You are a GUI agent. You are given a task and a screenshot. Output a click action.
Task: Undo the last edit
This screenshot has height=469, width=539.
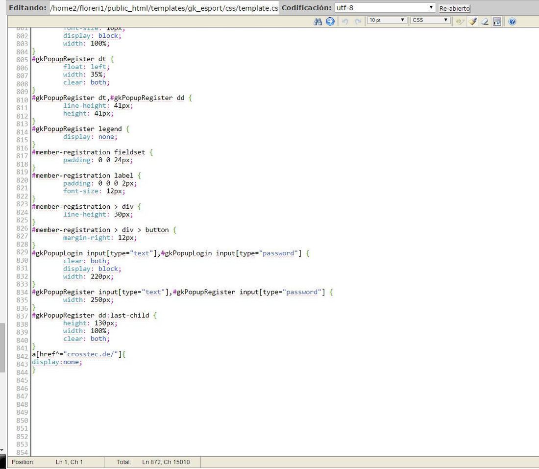(345, 22)
